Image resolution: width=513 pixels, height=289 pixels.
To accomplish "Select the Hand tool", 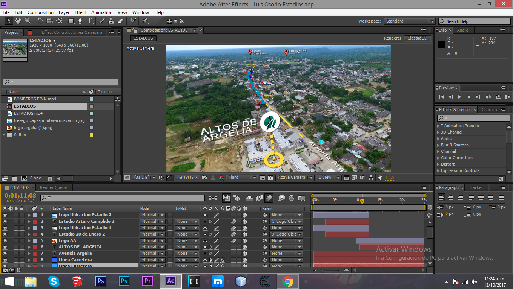I will click(x=18, y=21).
